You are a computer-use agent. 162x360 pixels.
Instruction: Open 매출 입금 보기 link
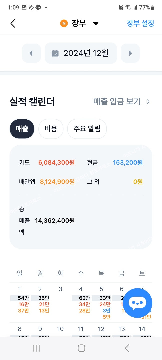click(x=117, y=102)
